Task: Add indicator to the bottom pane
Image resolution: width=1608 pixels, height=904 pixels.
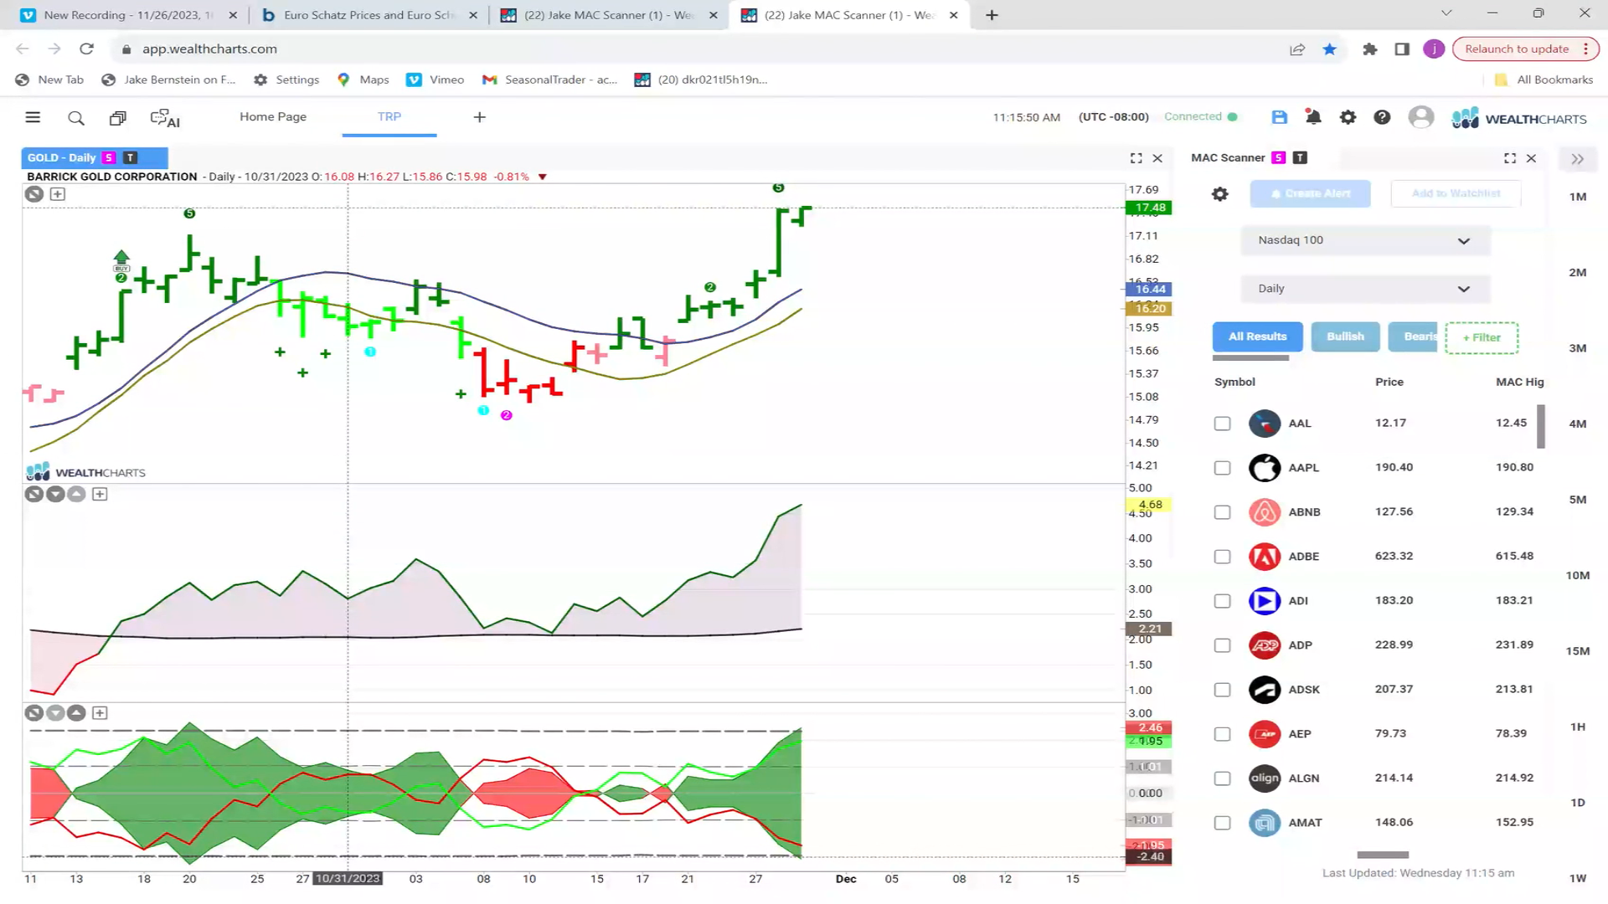Action: click(100, 713)
